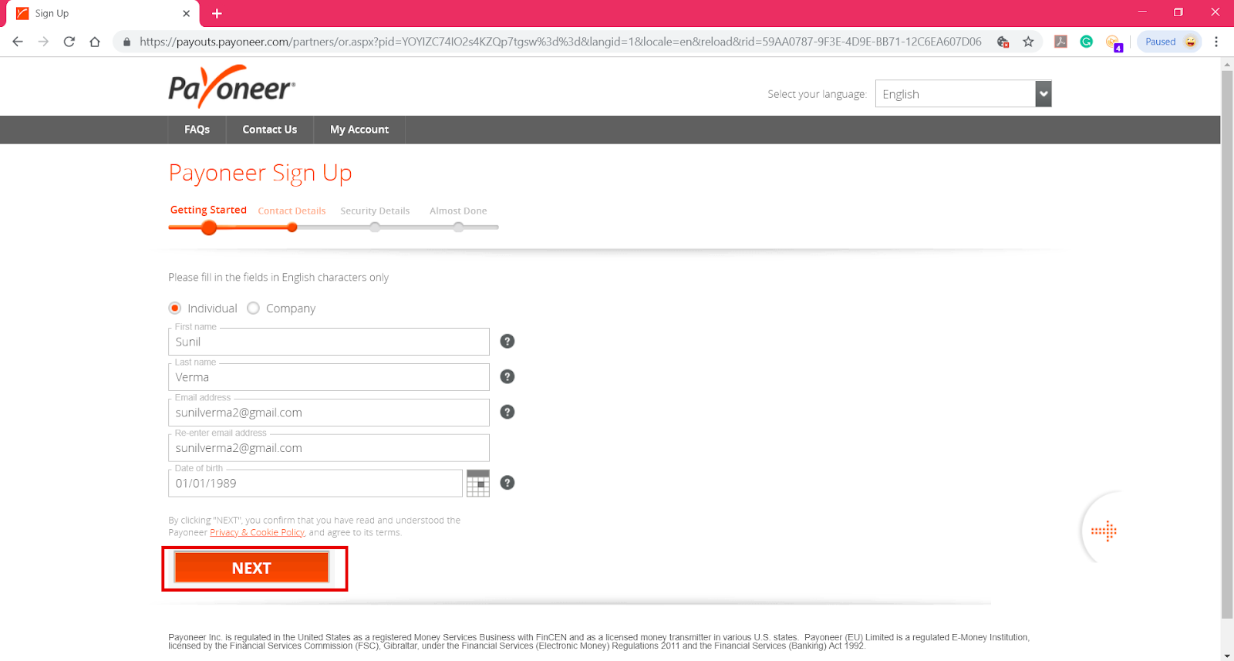Click the browser back arrow
1234x661 pixels.
[18, 42]
